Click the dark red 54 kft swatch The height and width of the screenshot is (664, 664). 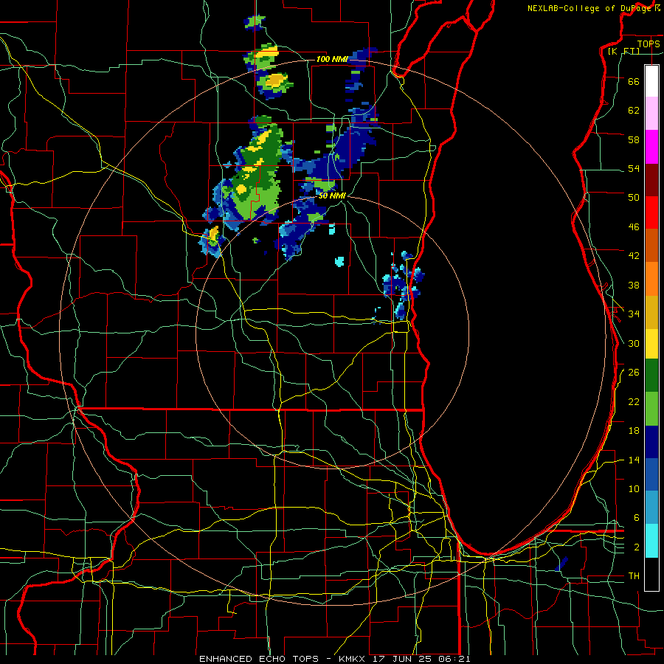651,180
